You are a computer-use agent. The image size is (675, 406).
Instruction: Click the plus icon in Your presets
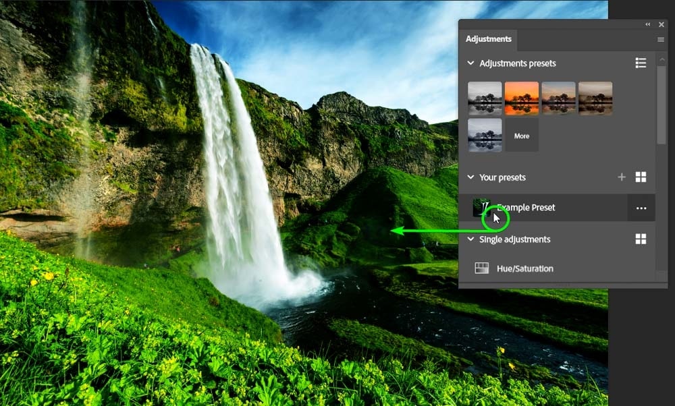point(622,177)
